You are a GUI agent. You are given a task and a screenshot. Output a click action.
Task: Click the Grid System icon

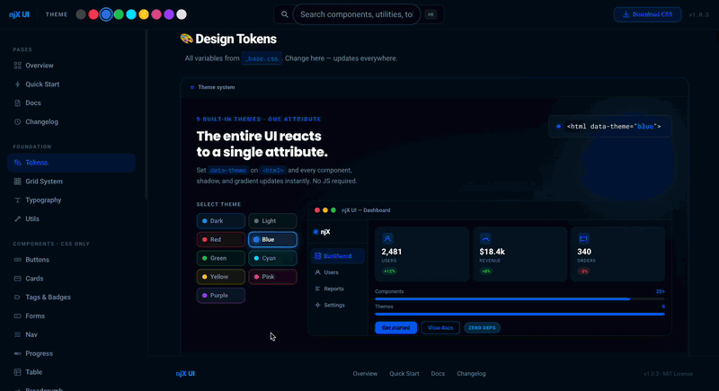click(x=17, y=182)
